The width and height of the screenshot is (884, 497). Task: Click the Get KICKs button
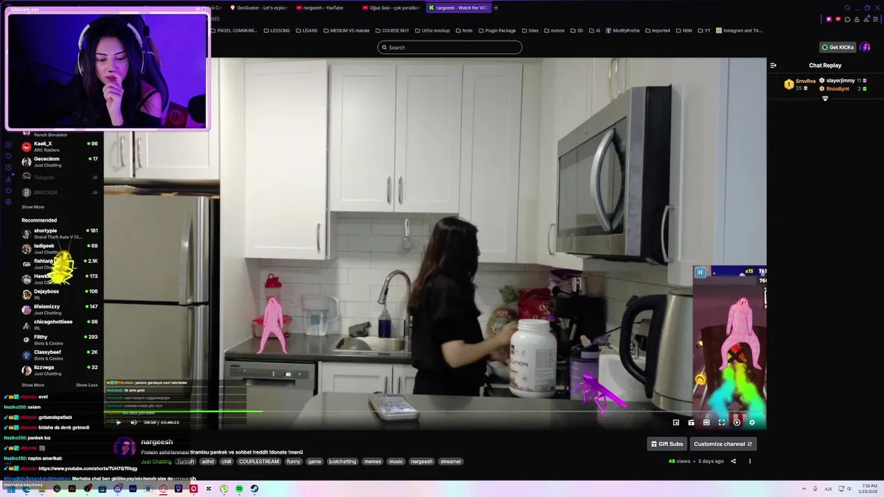(x=838, y=47)
